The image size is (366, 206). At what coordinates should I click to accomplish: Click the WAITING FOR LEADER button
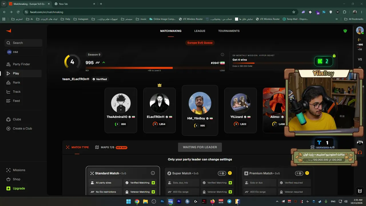point(200,147)
